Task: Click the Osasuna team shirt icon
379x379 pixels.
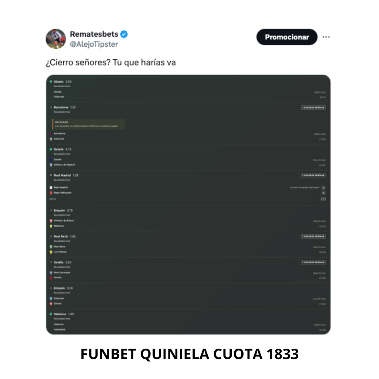Action: click(51, 139)
